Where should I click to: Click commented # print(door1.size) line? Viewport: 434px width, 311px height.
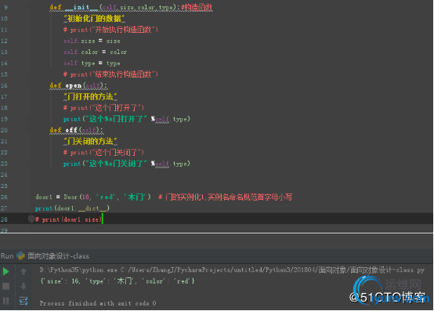tap(68, 219)
